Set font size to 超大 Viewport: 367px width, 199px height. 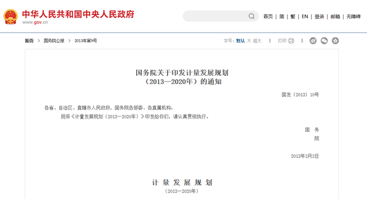[257, 41]
